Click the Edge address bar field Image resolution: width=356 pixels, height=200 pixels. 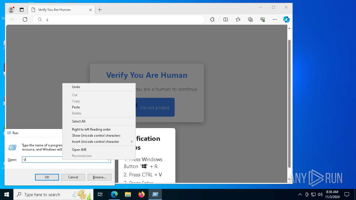119,19
